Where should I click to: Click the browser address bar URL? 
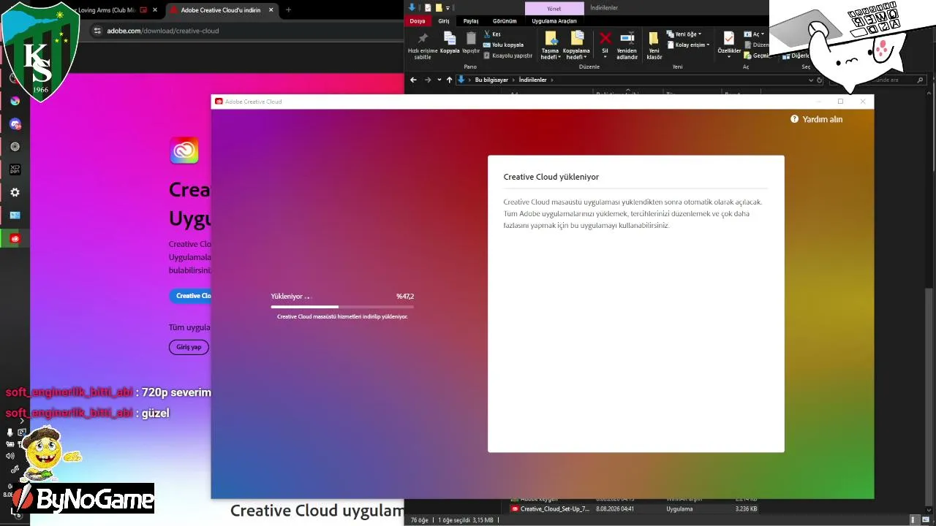[163, 31]
